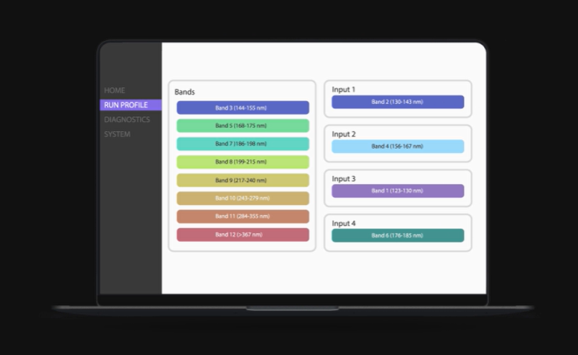Screen dimensions: 578x355
Task: Open the SYSTEM sidebar item
Action: pos(117,134)
